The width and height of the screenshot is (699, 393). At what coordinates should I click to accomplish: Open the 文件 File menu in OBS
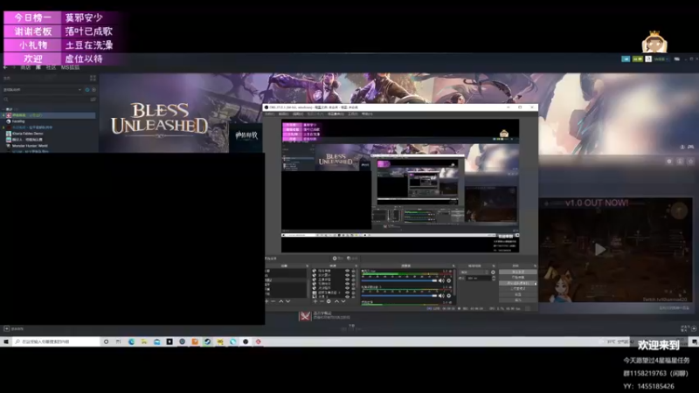click(x=270, y=114)
